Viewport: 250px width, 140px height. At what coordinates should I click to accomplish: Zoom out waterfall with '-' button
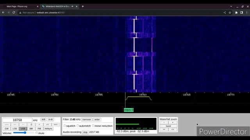(x=164, y=122)
